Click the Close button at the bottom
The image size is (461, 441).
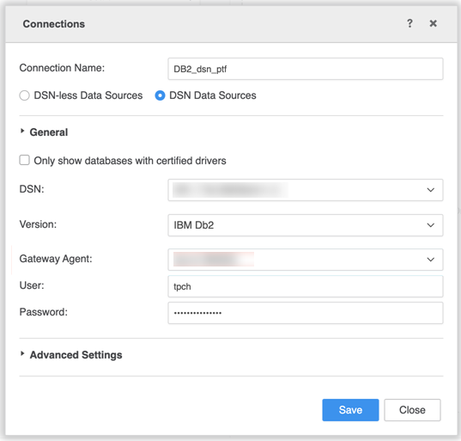tap(412, 410)
